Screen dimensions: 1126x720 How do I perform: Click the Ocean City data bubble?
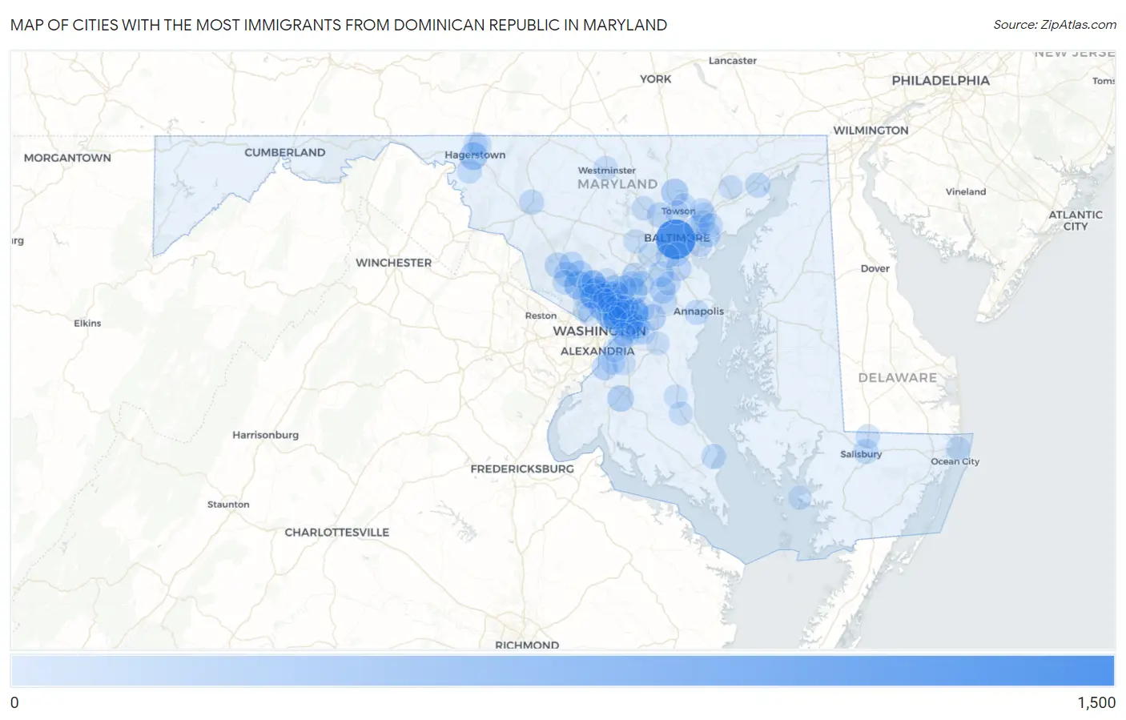(x=958, y=448)
